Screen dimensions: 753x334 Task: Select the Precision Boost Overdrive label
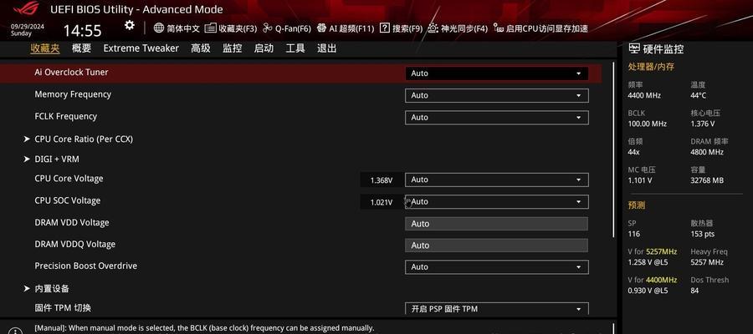[x=85, y=266]
